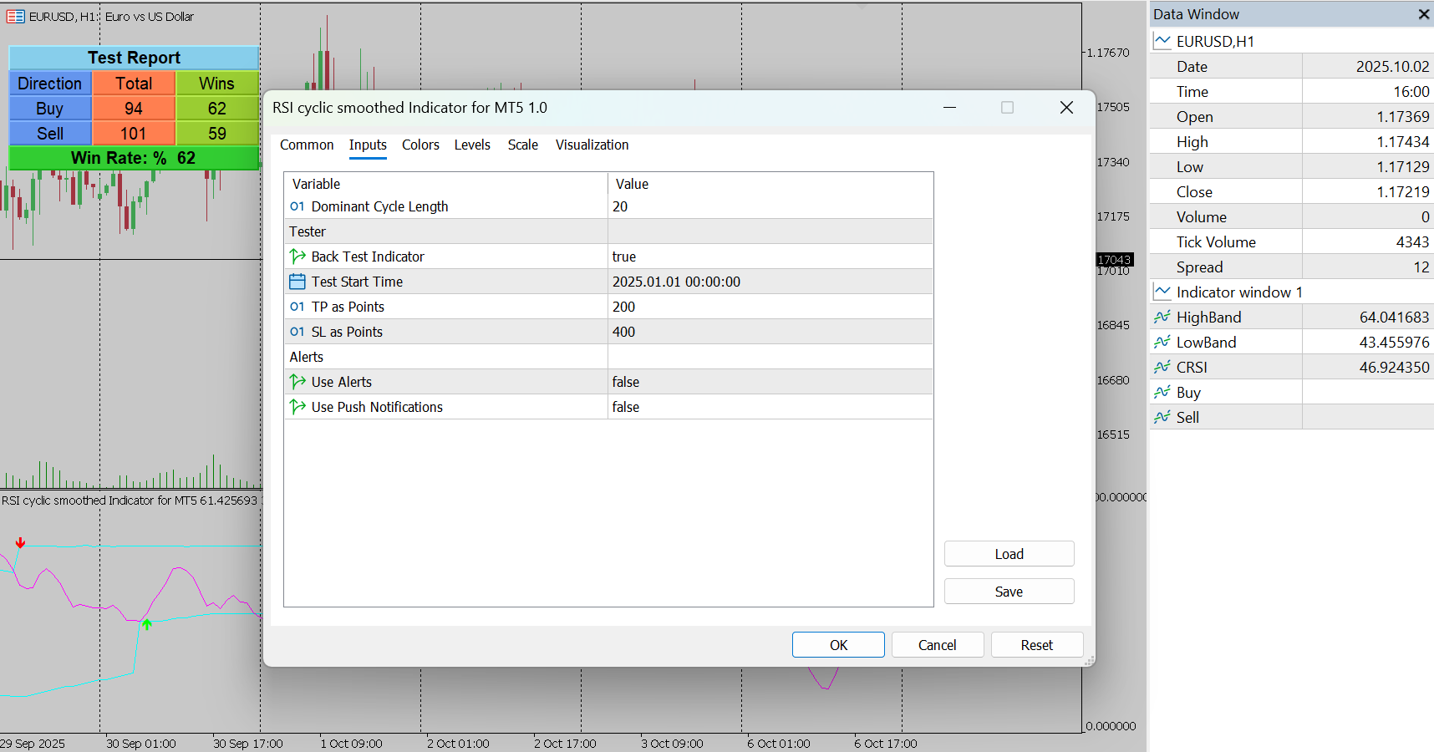Click the Cancel button
Image resolution: width=1434 pixels, height=752 pixels.
click(x=938, y=645)
